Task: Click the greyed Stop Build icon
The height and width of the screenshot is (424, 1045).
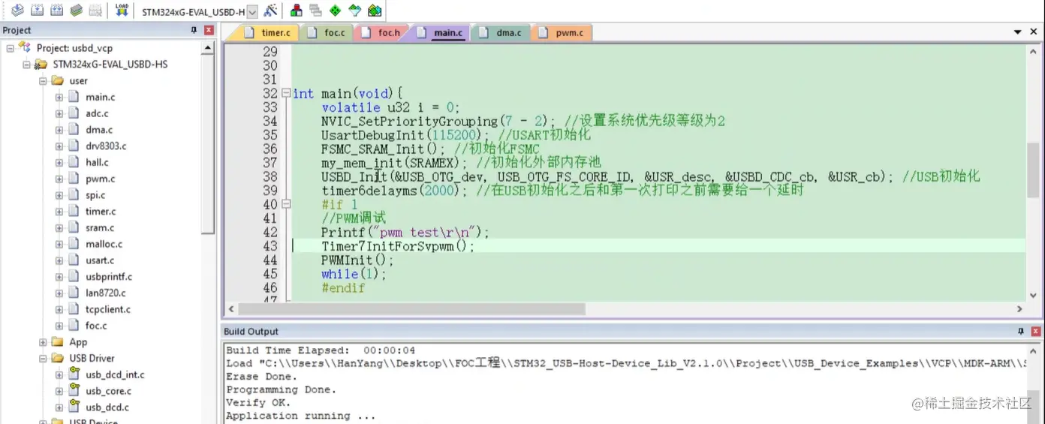Action: click(x=95, y=11)
